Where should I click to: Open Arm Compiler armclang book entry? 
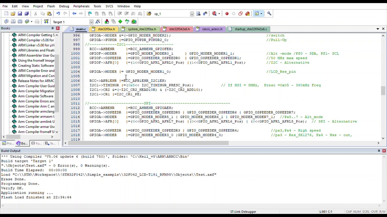[x=34, y=112]
